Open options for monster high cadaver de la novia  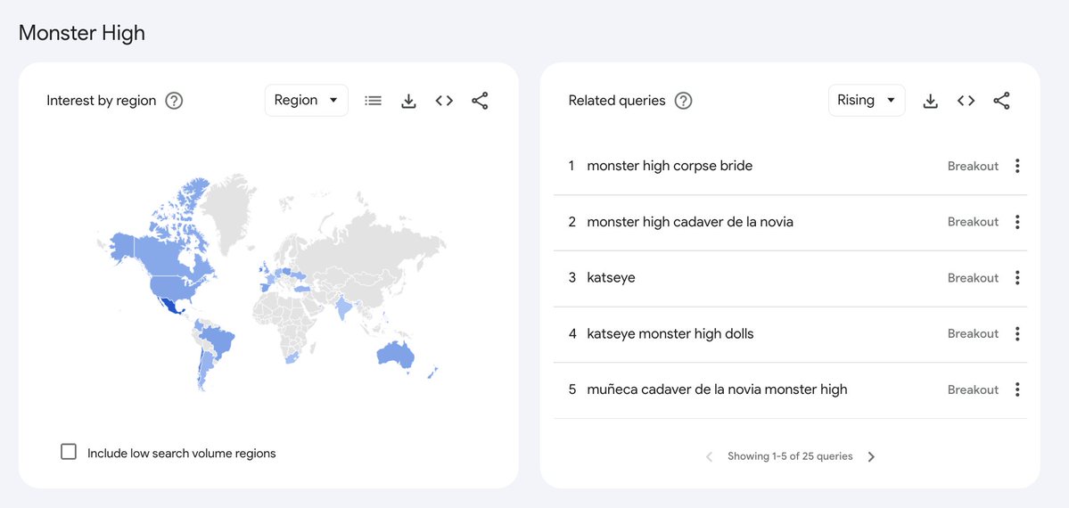click(x=1017, y=222)
